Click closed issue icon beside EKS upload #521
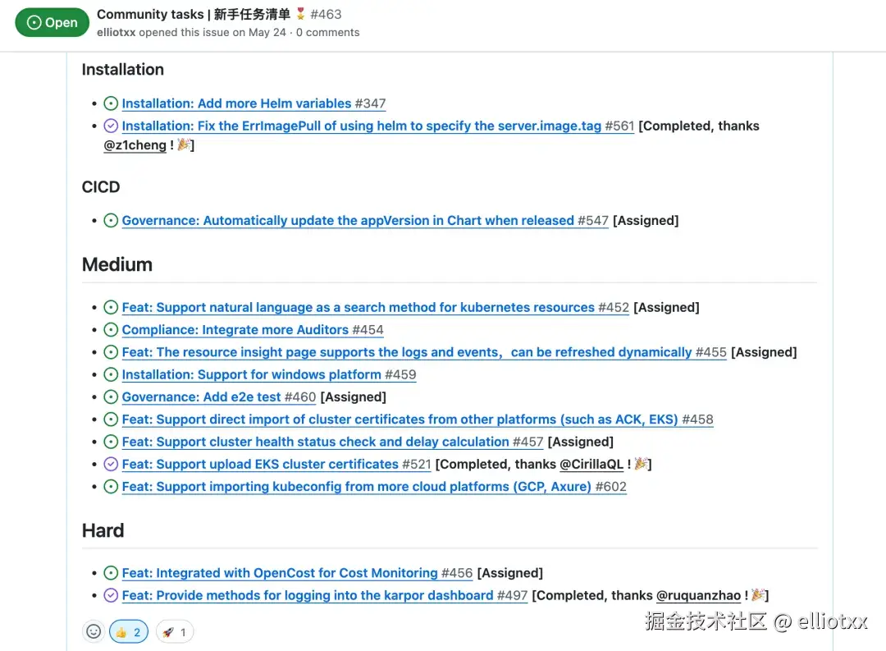 point(112,464)
